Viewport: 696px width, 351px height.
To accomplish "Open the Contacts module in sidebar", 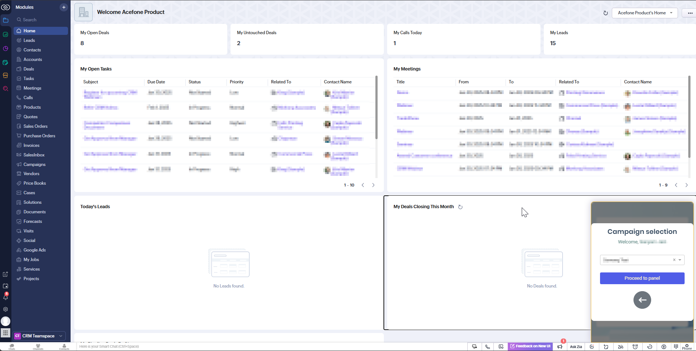I will click(40, 50).
